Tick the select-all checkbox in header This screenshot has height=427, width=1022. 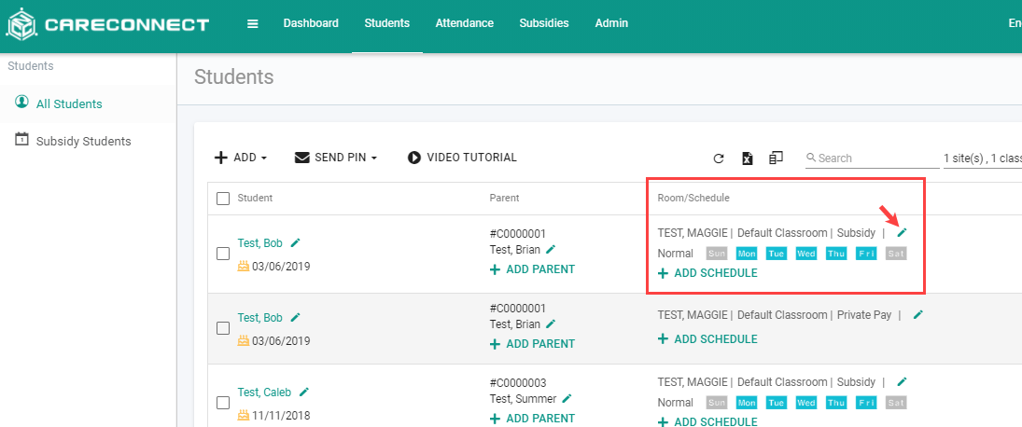[x=223, y=199]
